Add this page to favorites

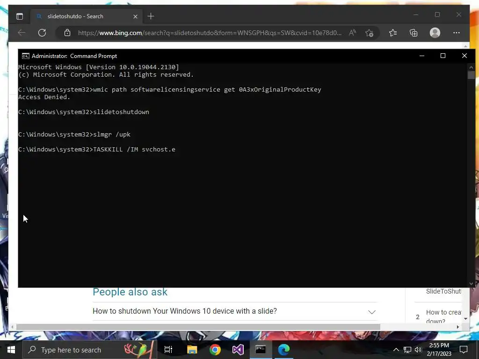pyautogui.click(x=370, y=33)
